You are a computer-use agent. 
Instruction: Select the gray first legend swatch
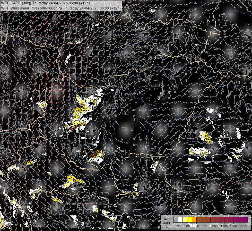click(176, 219)
